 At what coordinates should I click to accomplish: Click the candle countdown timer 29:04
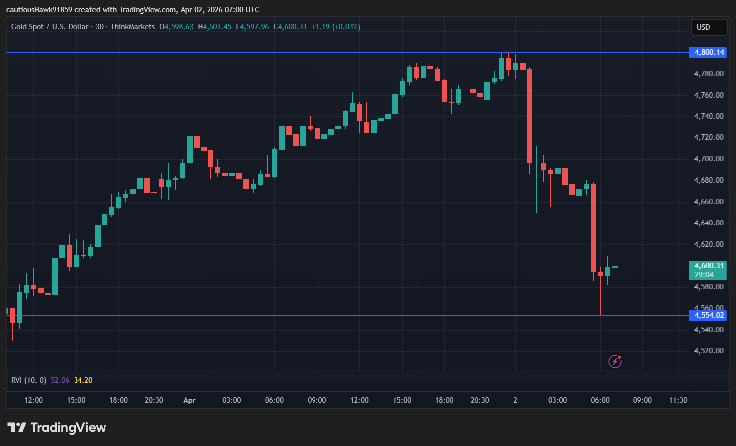click(704, 275)
